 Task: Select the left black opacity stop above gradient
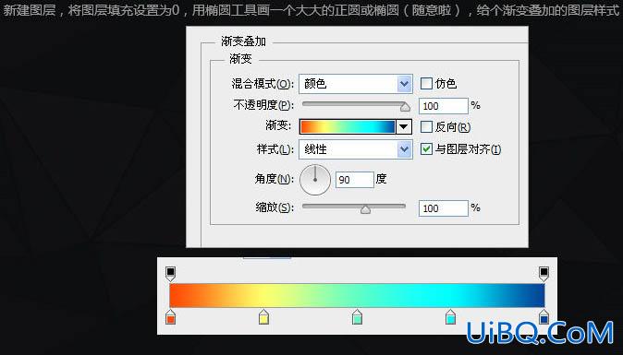[x=170, y=273]
